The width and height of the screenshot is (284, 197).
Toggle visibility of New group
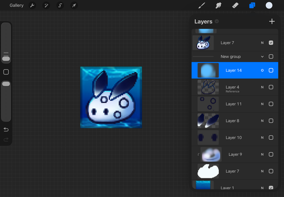pos(271,56)
